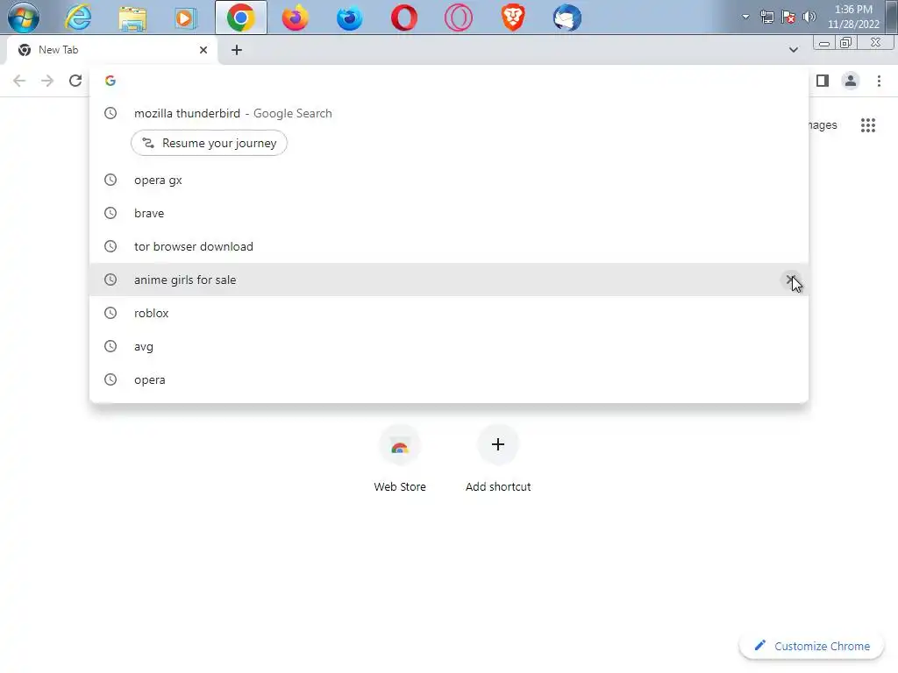
Task: Remove the anime girls for sale suggestion
Action: coord(791,280)
